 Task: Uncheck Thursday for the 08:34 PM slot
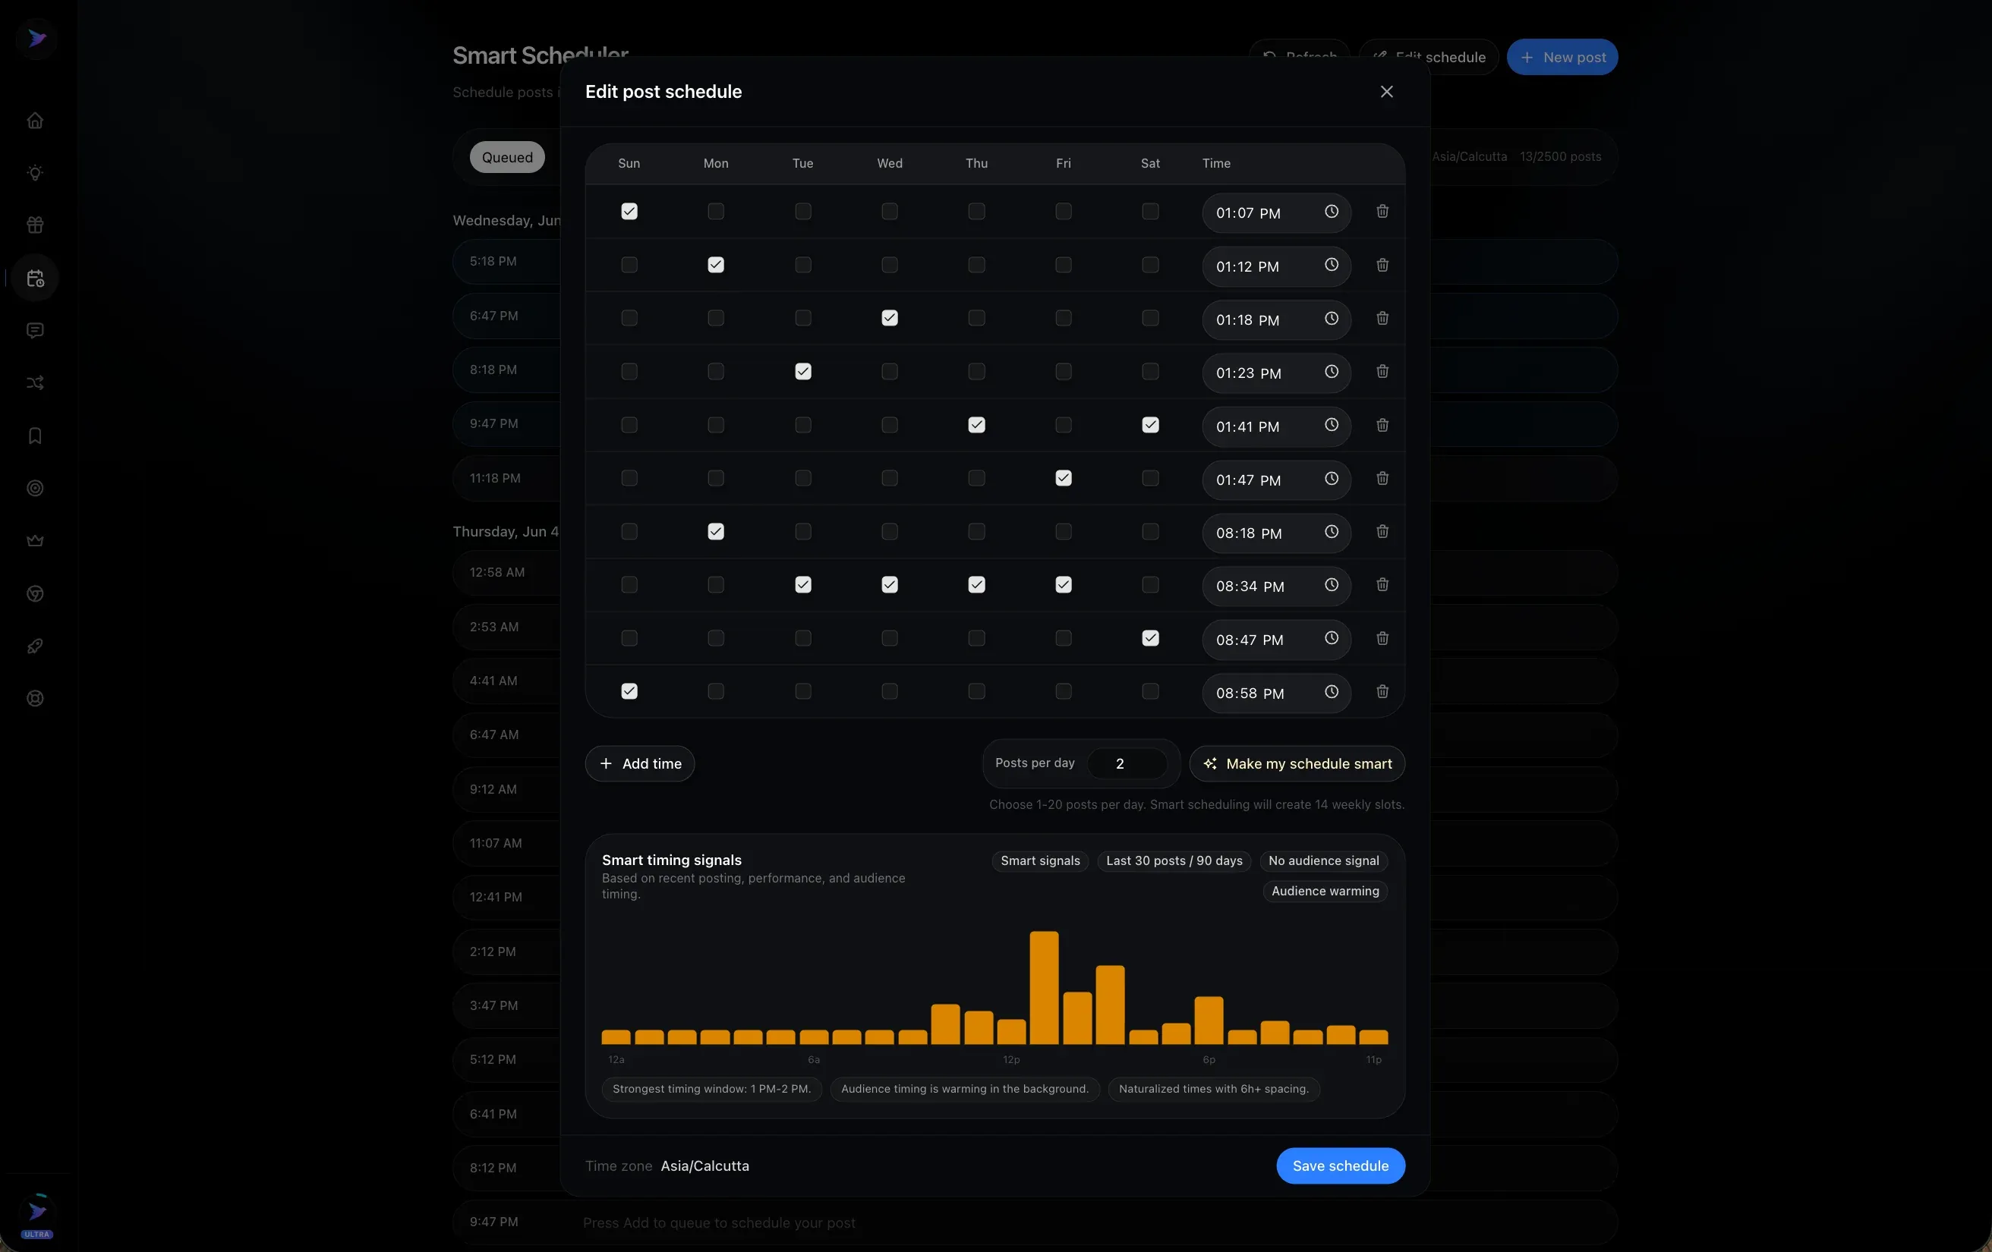(976, 586)
